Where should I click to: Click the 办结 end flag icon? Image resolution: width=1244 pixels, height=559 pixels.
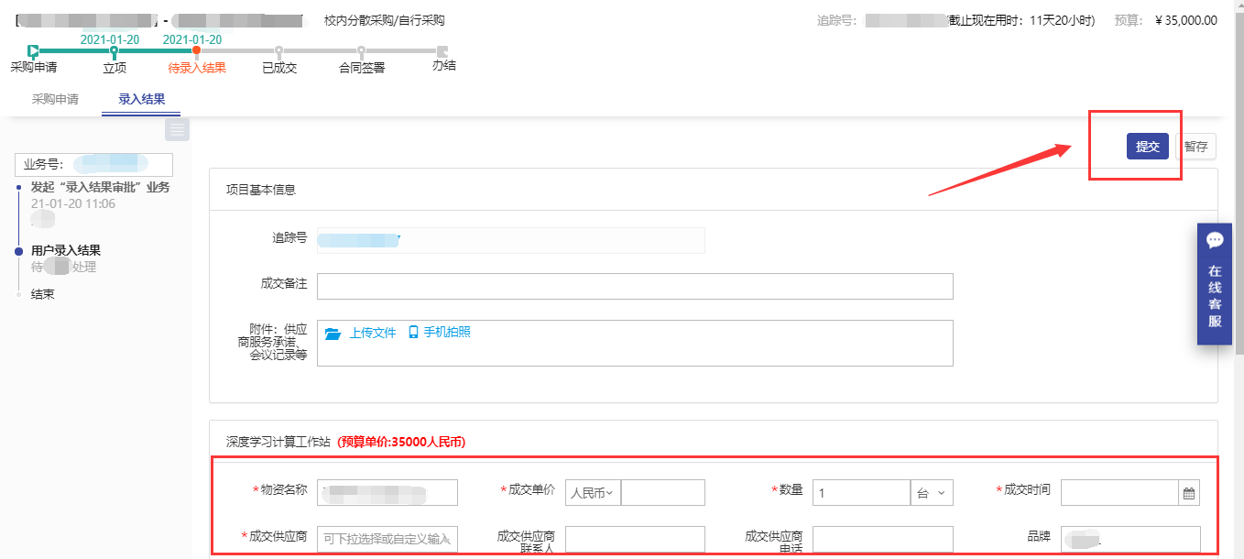tap(443, 51)
